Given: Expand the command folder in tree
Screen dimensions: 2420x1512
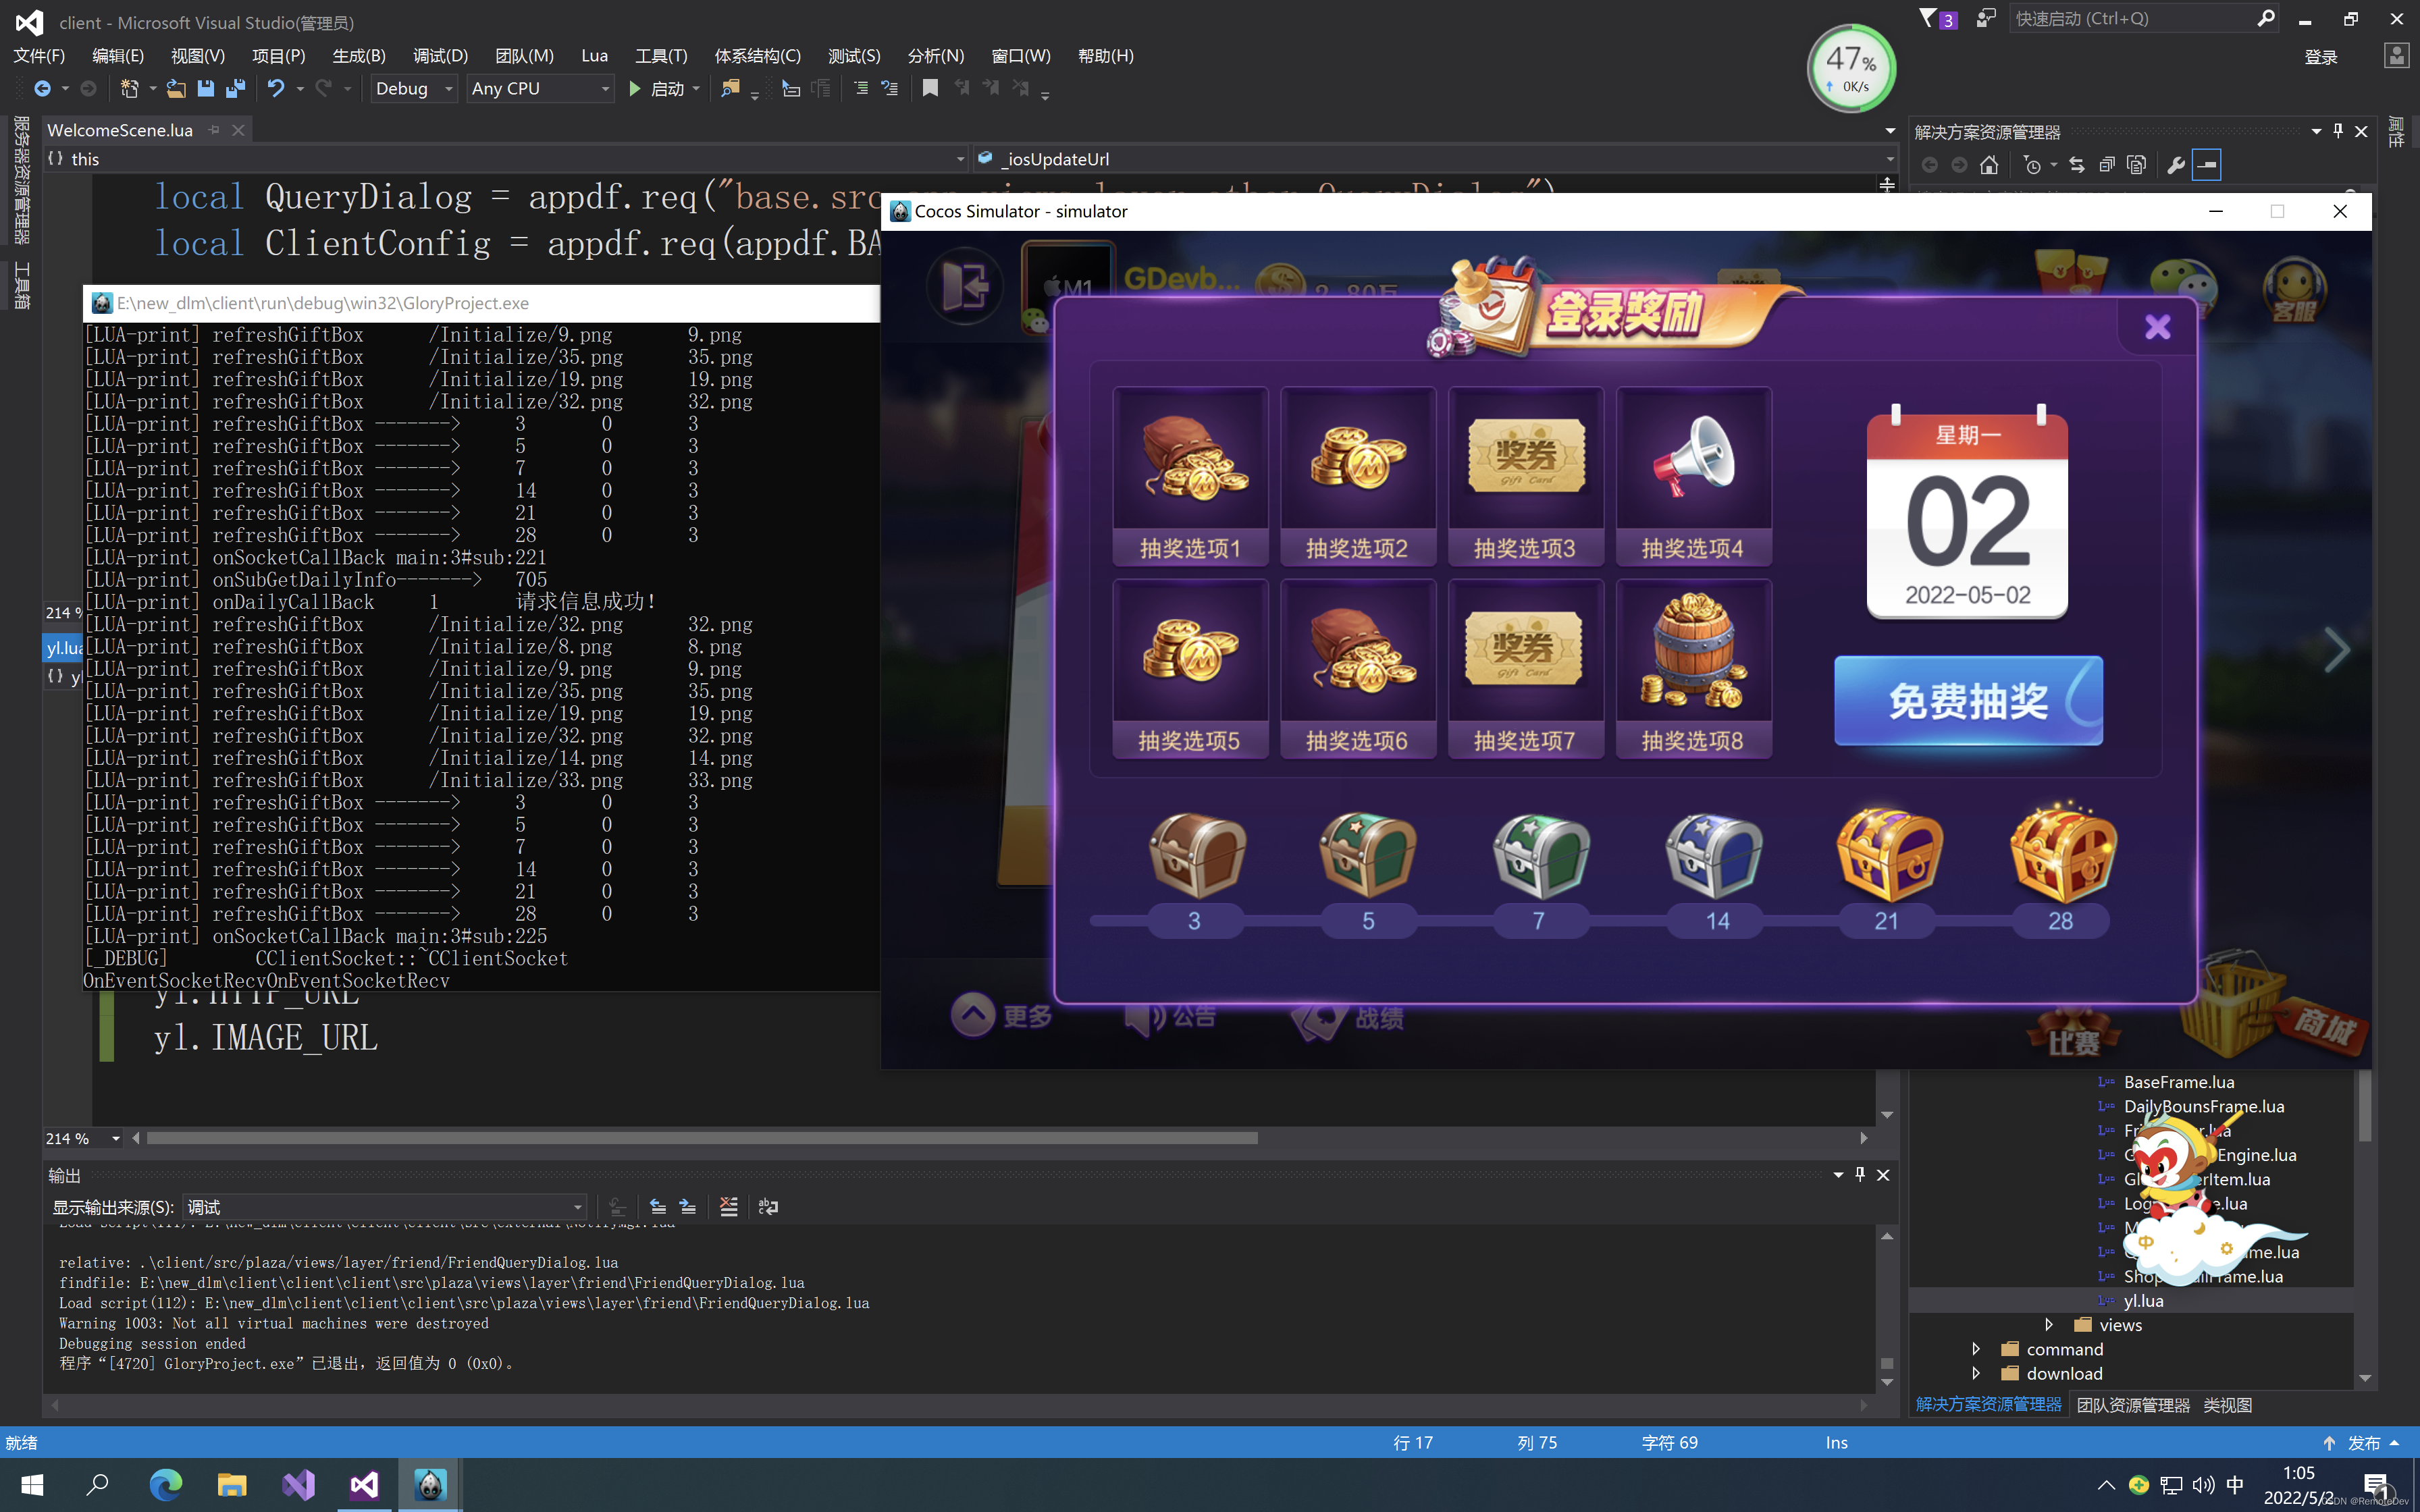Looking at the screenshot, I should [x=1976, y=1349].
